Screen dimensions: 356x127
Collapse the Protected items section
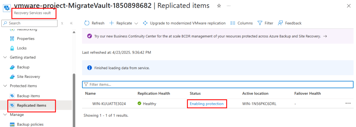pos(5,86)
